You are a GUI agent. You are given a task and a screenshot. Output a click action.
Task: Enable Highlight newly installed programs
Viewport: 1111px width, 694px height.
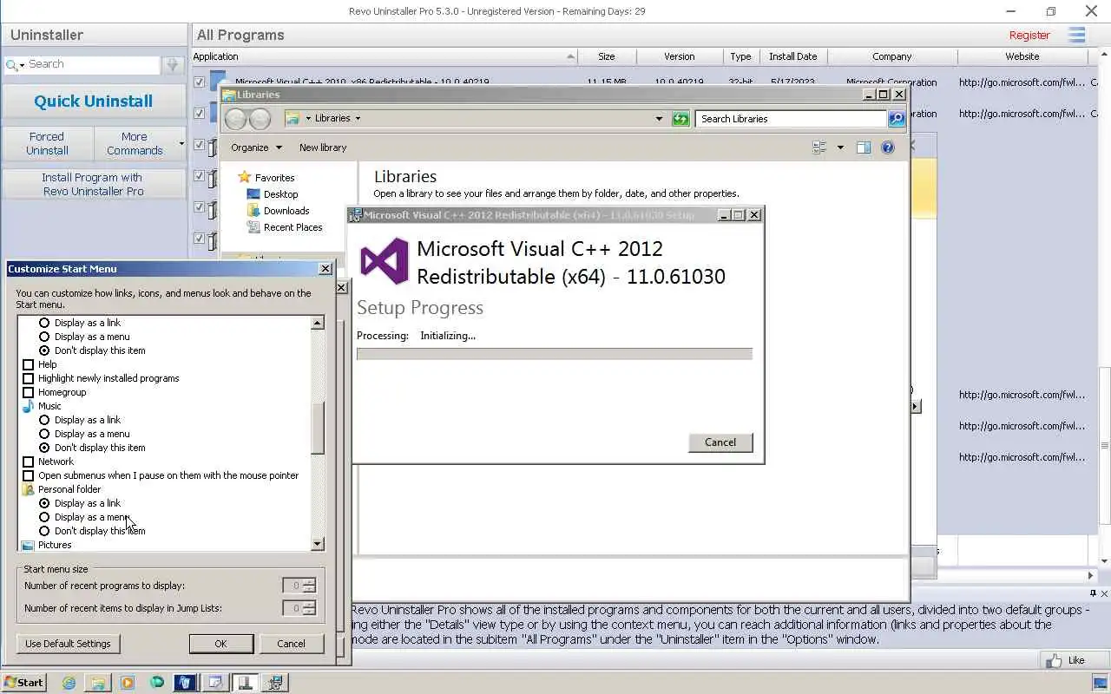tap(28, 378)
